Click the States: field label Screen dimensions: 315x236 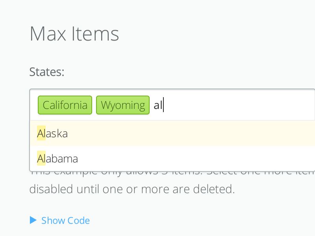point(46,72)
